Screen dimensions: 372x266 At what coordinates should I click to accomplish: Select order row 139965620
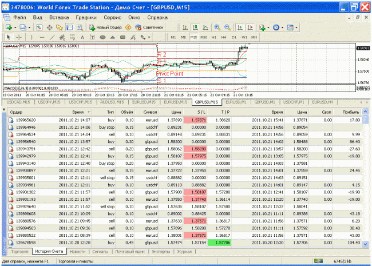(185, 120)
